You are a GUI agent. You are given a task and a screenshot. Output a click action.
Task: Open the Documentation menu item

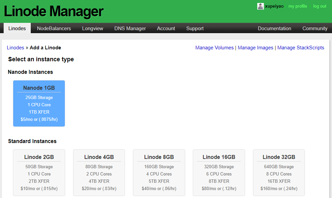click(x=274, y=28)
